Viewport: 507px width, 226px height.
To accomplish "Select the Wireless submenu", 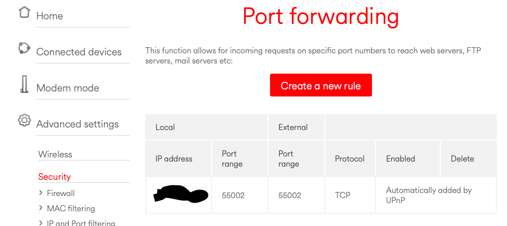I will click(x=56, y=154).
